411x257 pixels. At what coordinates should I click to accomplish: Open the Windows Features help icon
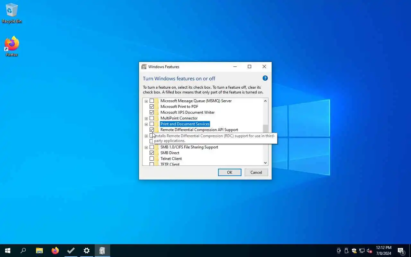pyautogui.click(x=265, y=78)
